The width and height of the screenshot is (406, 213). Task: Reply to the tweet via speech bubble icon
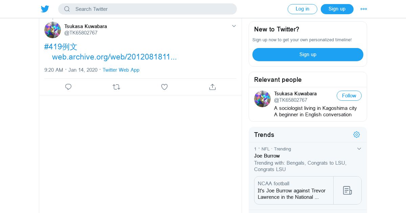[x=68, y=87]
